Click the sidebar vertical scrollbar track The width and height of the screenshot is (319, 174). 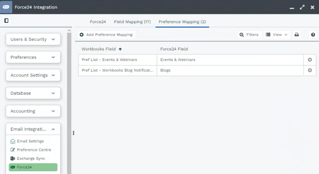tap(69, 103)
